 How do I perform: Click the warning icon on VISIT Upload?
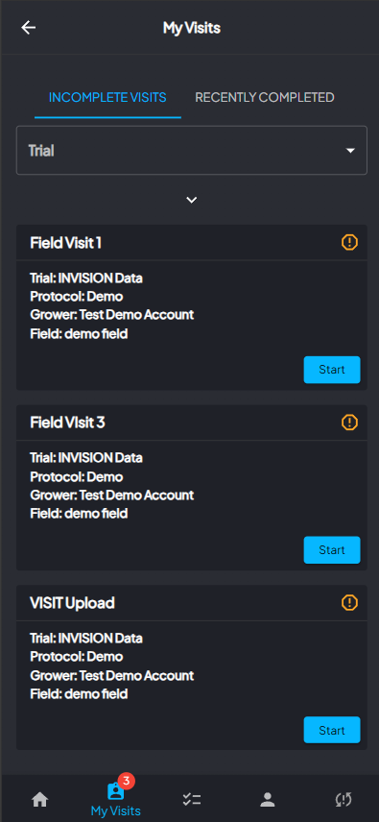click(x=349, y=603)
